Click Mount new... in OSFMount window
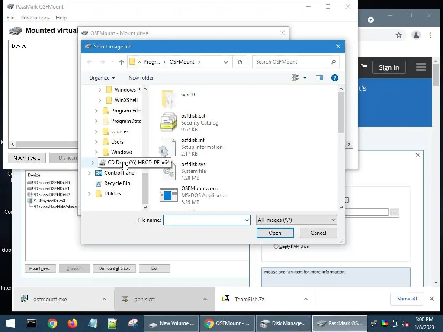This screenshot has height=332, width=443. pyautogui.click(x=27, y=158)
